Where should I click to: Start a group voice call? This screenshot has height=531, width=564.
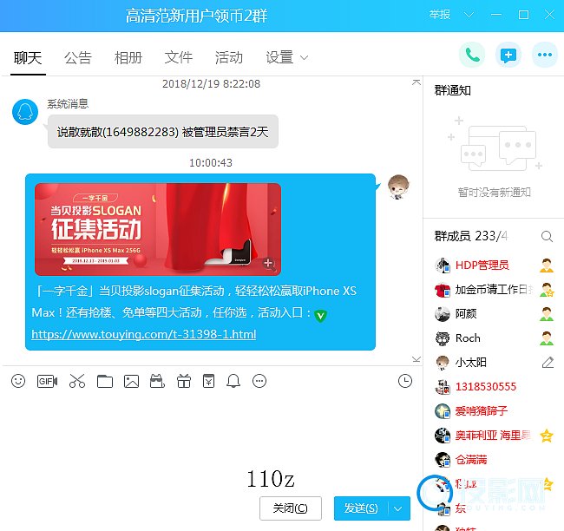point(472,55)
